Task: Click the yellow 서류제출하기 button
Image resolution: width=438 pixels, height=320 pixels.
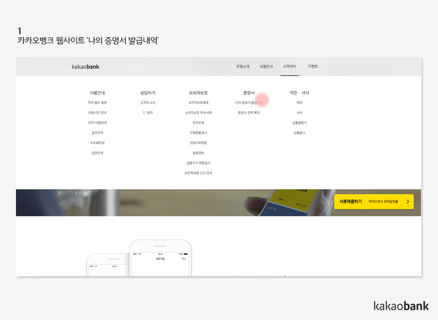Action: coord(374,202)
